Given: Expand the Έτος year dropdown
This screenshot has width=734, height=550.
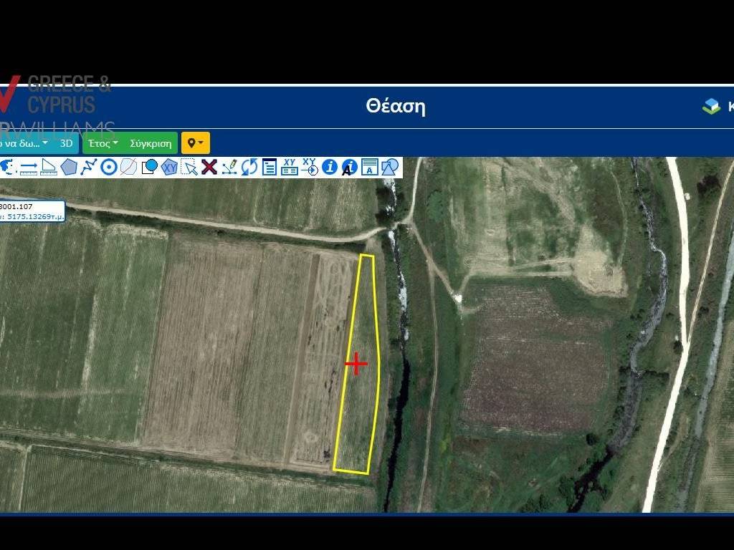Looking at the screenshot, I should tap(103, 143).
